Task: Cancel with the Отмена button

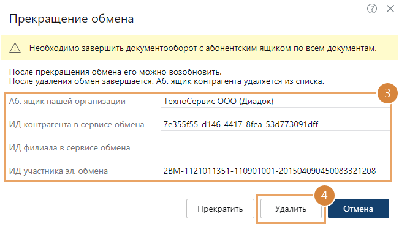Action: click(x=359, y=209)
